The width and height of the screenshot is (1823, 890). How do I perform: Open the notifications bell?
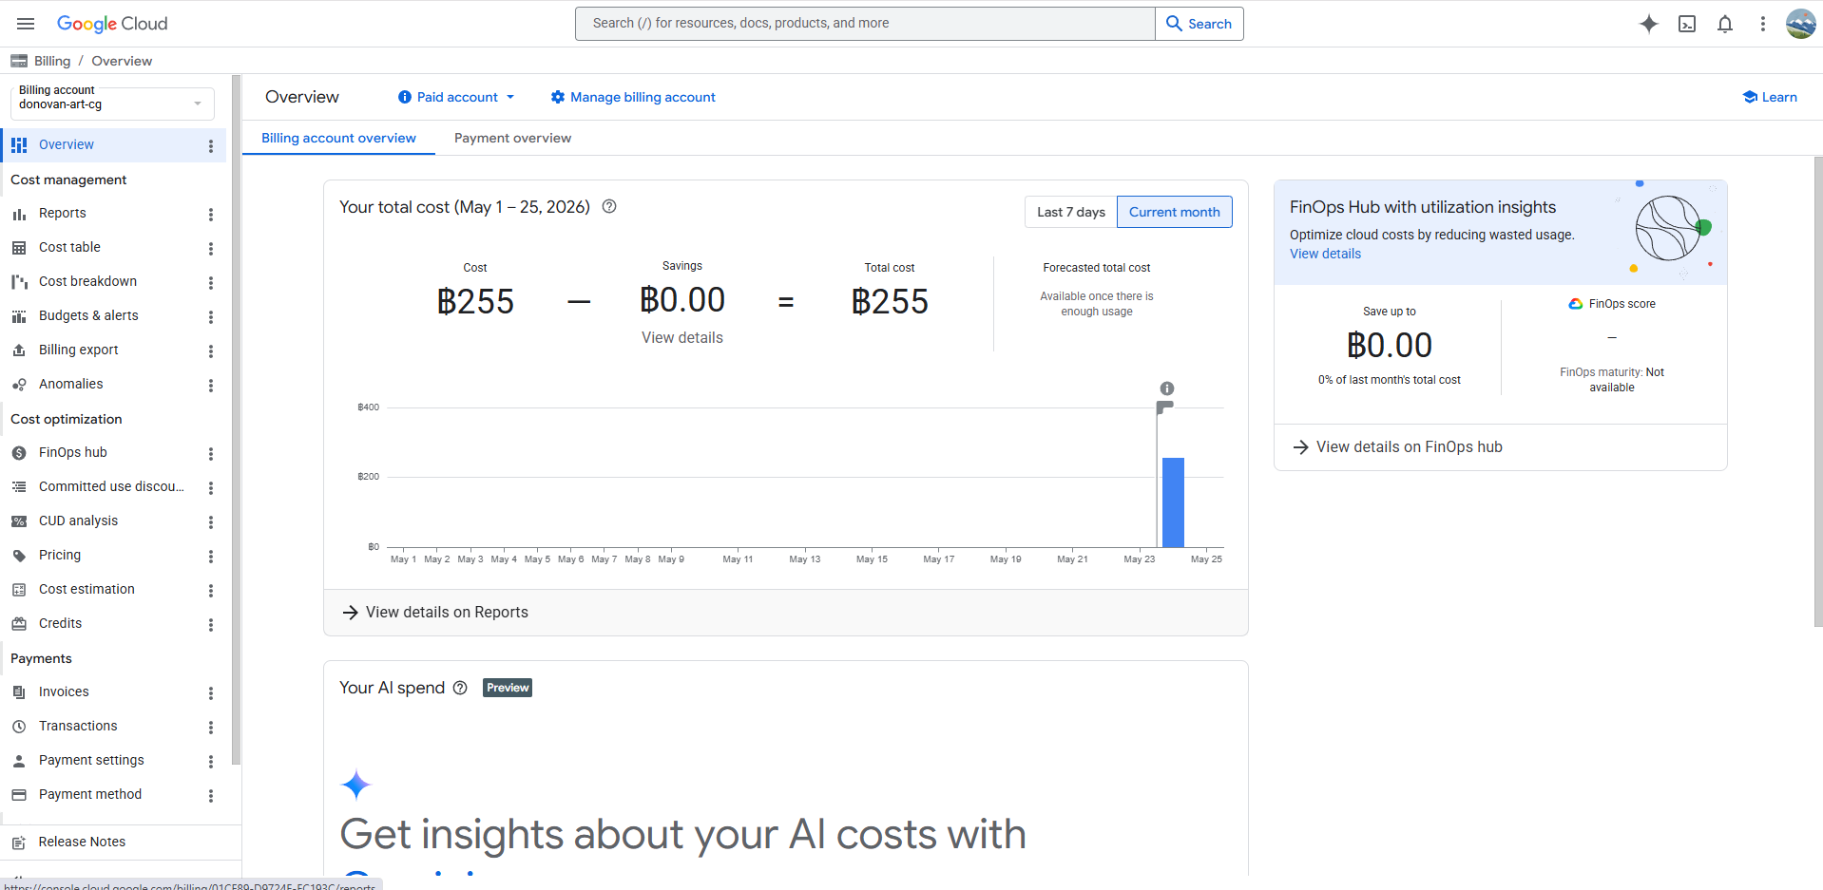pos(1725,24)
